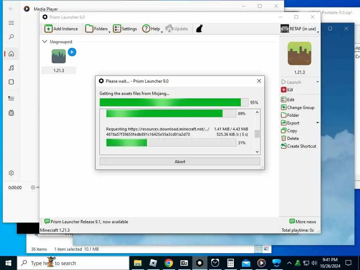Image resolution: width=360 pixels, height=270 pixels.
Task: Open Clock app from taskbar
Action: coord(215,263)
